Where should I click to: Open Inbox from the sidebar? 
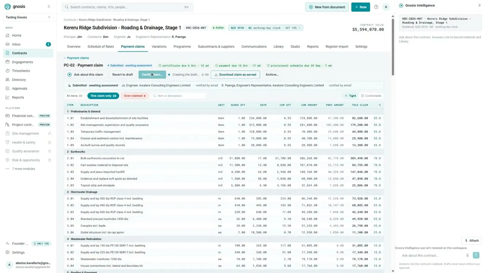click(28, 44)
